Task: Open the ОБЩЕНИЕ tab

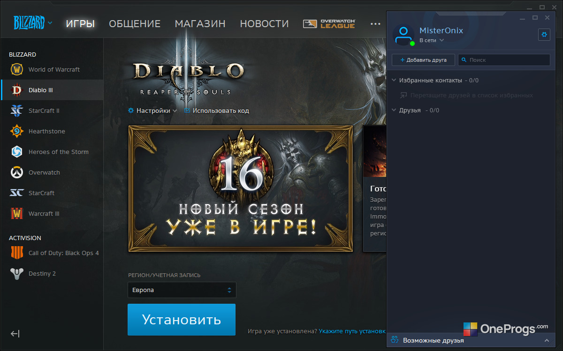Action: coord(135,23)
